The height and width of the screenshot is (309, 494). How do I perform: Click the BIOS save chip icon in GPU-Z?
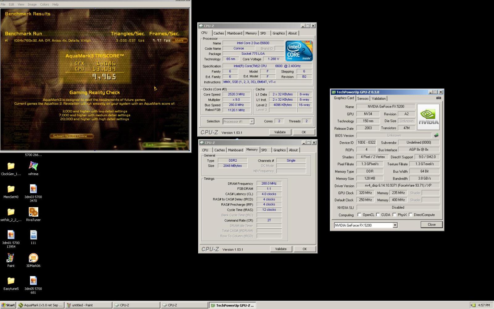tap(436, 135)
